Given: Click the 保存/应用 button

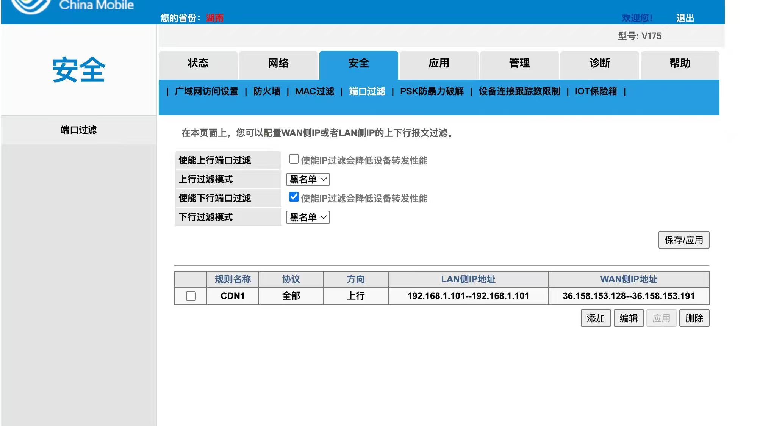Looking at the screenshot, I should click(683, 240).
